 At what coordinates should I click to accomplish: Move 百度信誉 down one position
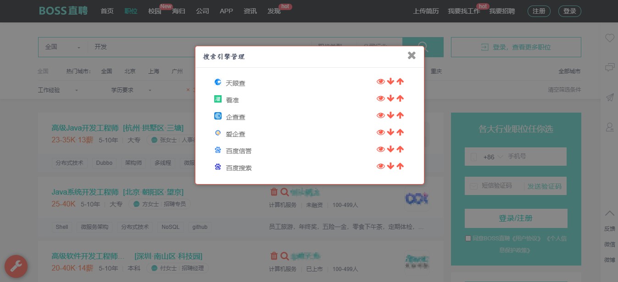[x=390, y=149]
